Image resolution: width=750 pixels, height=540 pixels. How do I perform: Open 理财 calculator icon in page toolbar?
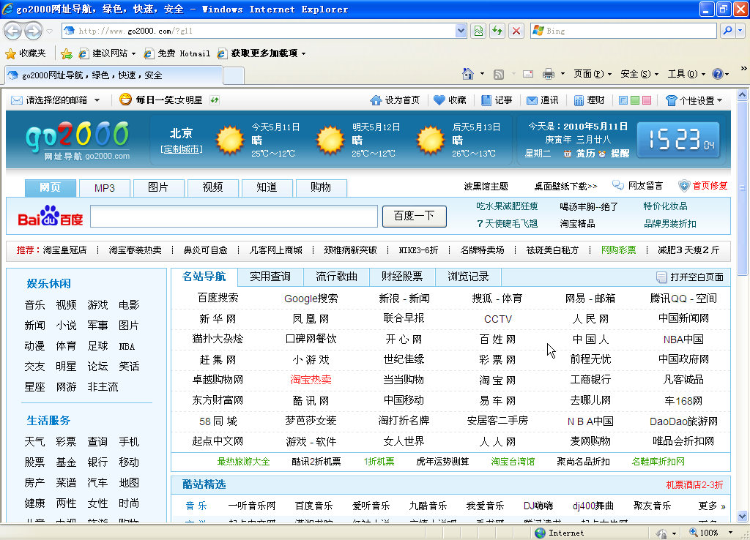tap(579, 100)
